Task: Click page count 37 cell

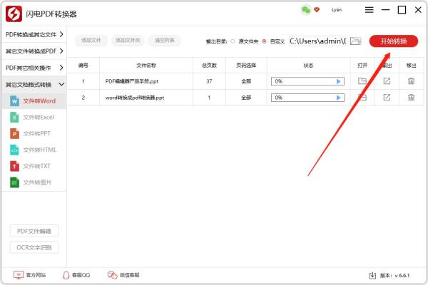Action: (209, 81)
